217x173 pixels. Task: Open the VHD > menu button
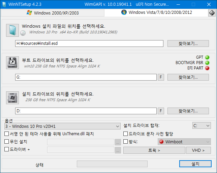pyautogui.click(x=198, y=150)
